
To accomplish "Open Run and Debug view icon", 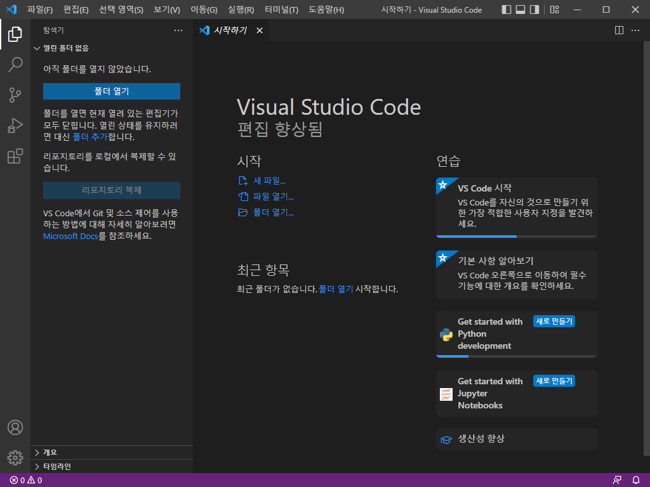I will point(15,126).
